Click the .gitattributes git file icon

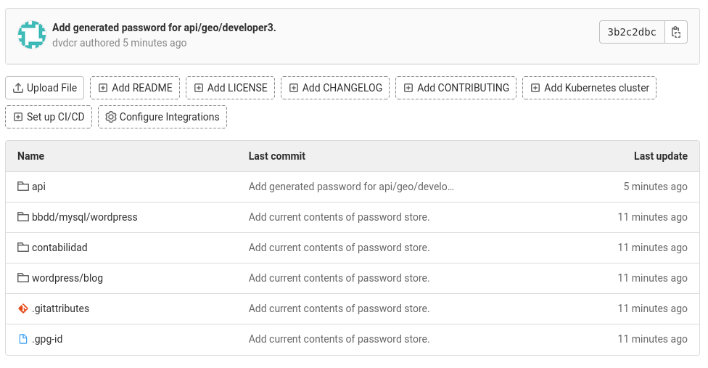(x=23, y=308)
